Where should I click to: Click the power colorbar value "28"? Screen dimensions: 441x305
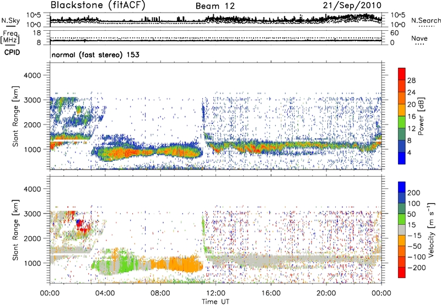(x=411, y=80)
